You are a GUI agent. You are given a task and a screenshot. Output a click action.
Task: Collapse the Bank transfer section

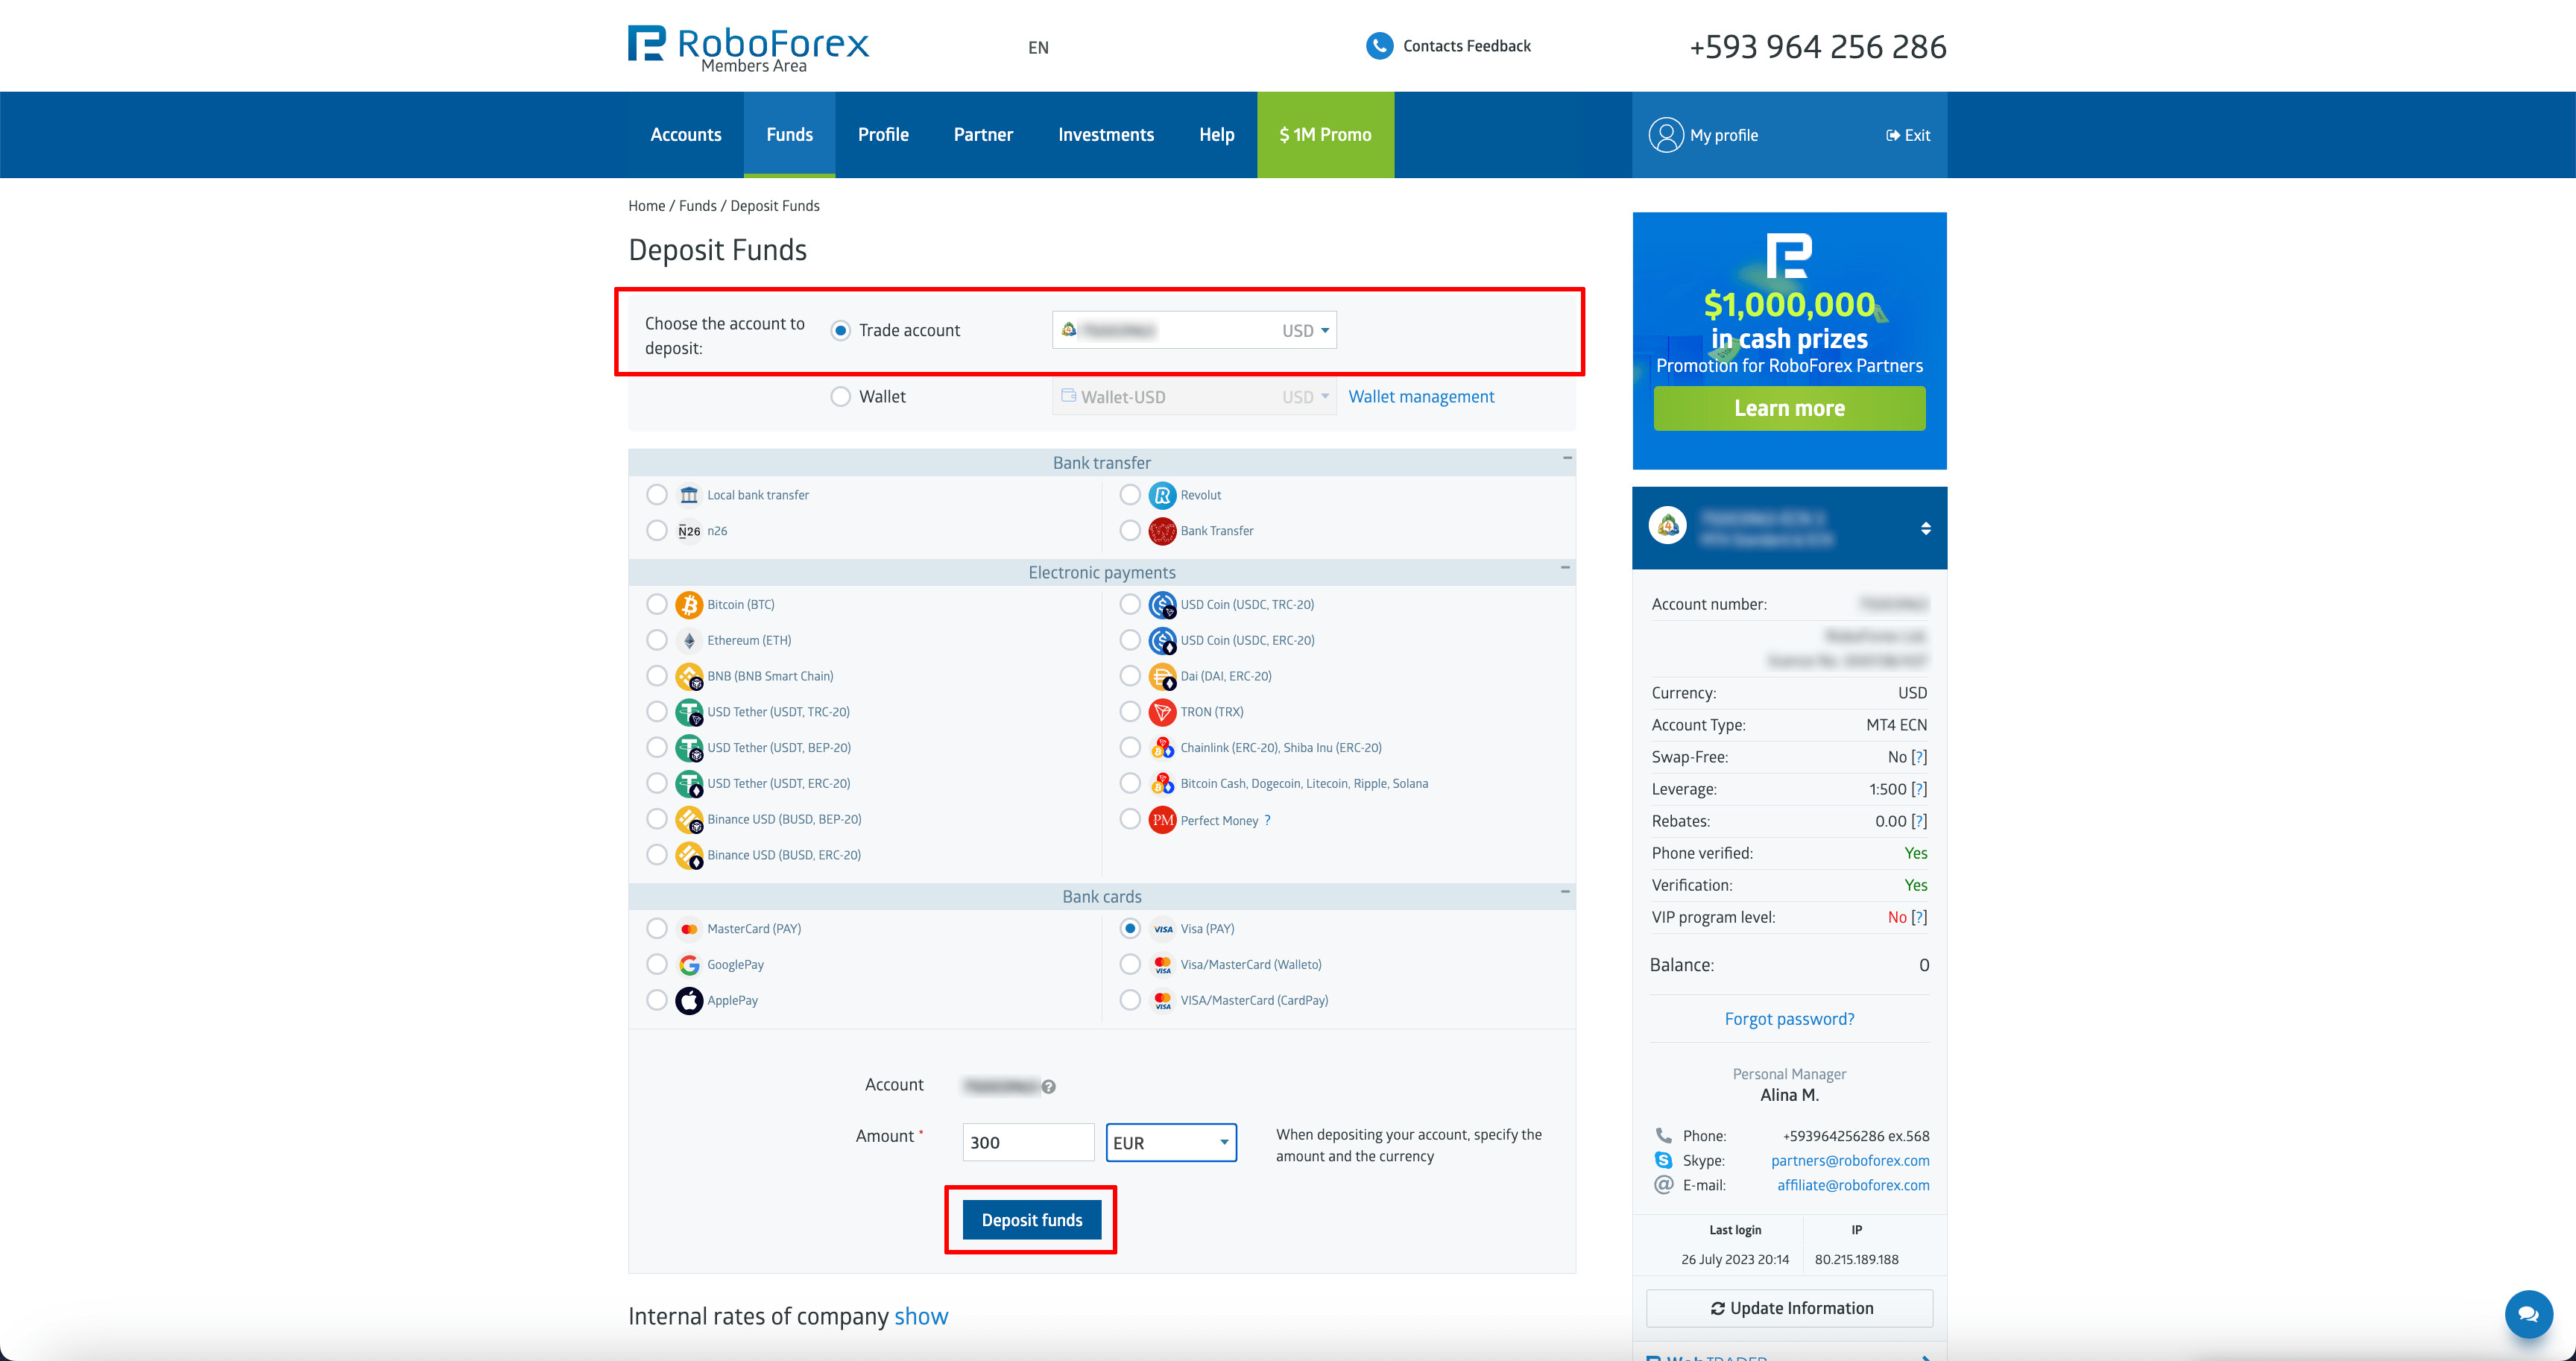coord(1567,459)
